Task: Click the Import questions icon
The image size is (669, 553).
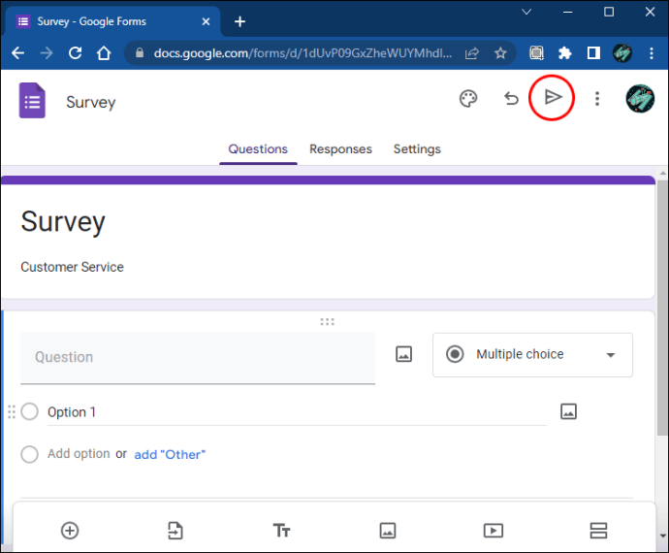Action: 175,530
